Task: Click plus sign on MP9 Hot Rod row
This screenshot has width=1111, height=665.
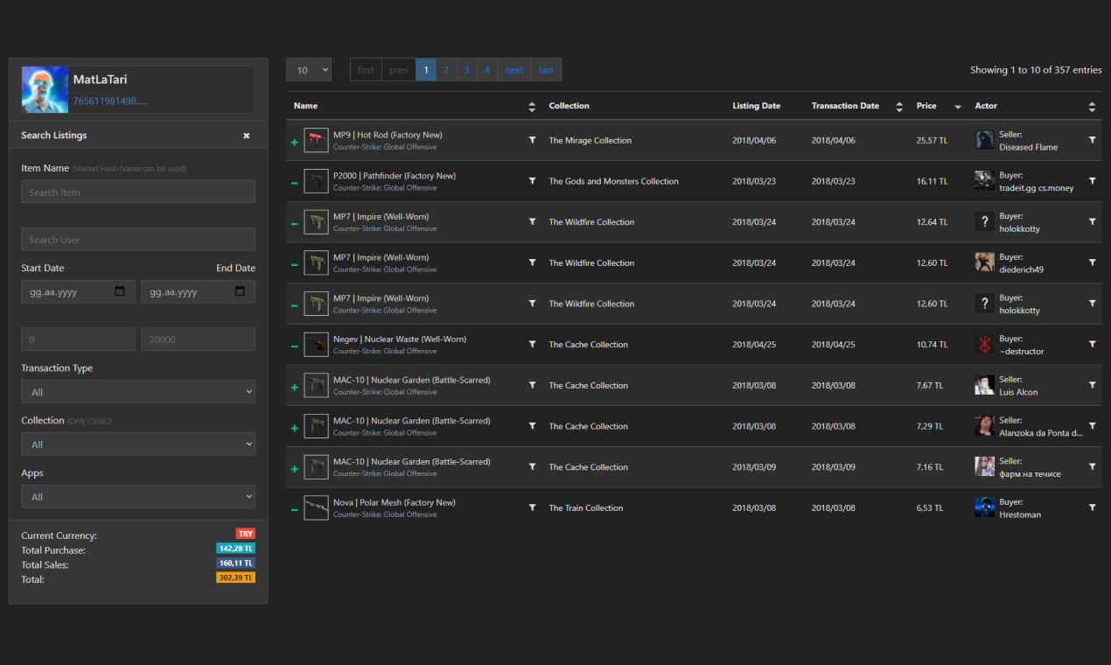Action: click(294, 142)
